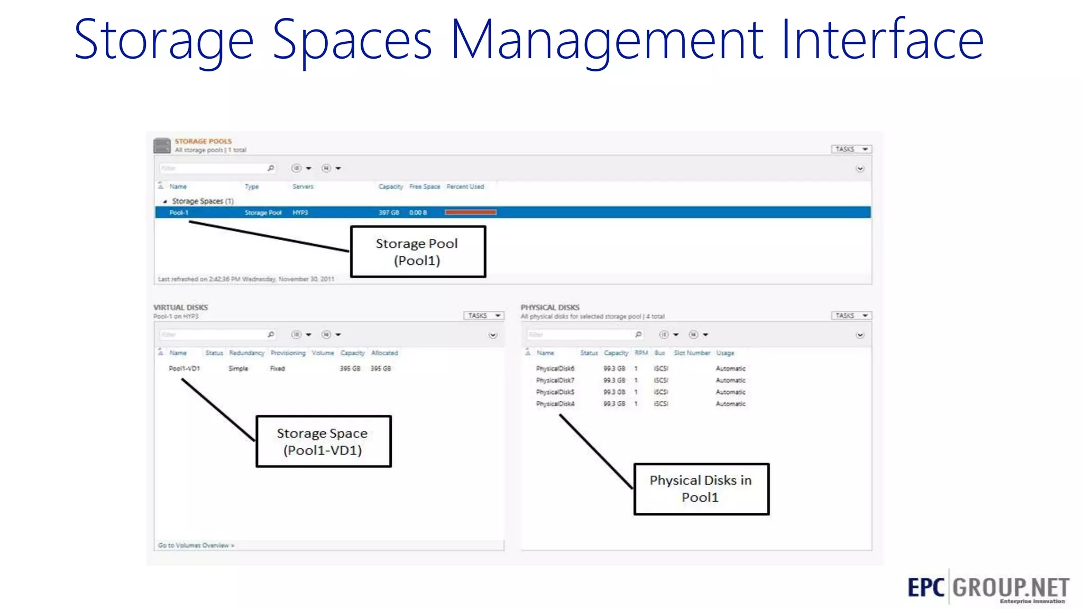Viewport: 1083px width, 609px height.
Task: Open the Physical Disks TASKS dropdown
Action: point(851,316)
